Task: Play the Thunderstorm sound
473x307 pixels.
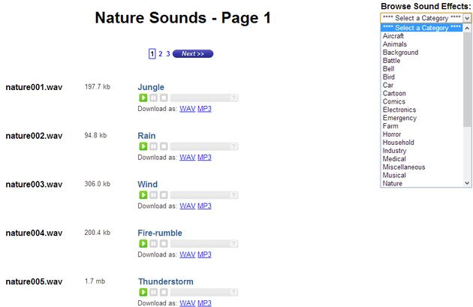Action: [x=143, y=292]
